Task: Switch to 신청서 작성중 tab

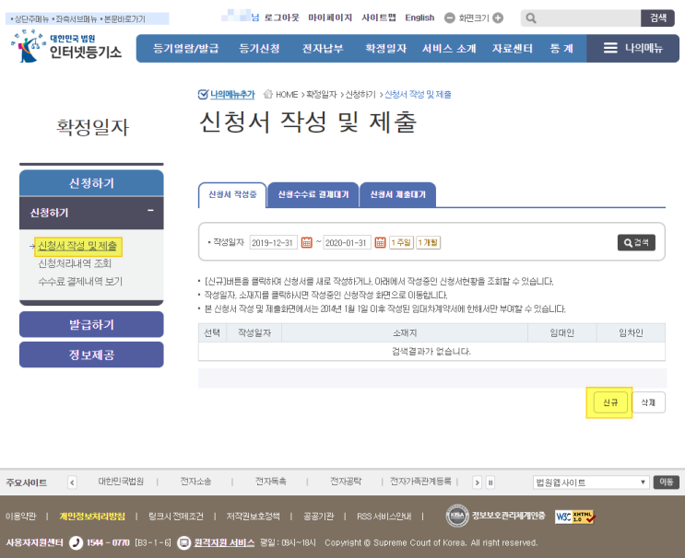Action: point(232,194)
